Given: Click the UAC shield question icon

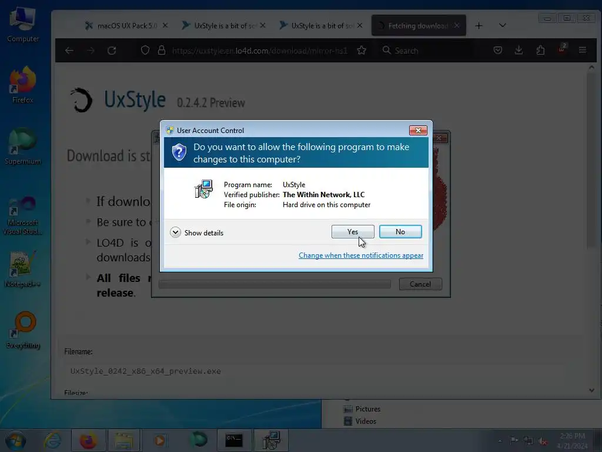Looking at the screenshot, I should (x=179, y=152).
